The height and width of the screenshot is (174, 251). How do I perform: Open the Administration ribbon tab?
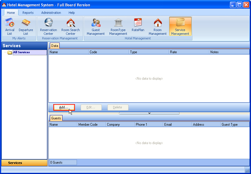(x=51, y=13)
